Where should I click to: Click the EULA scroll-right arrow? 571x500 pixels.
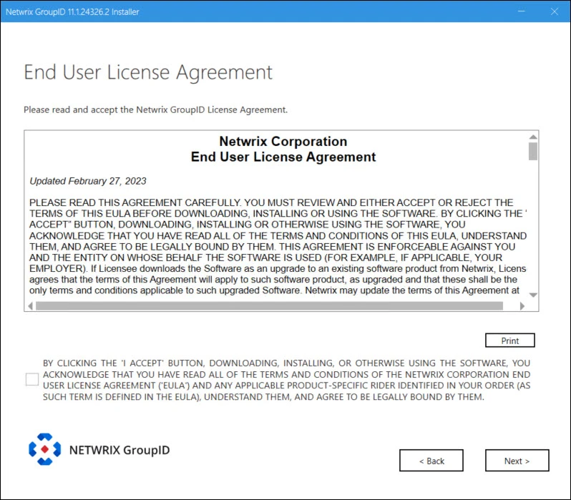pos(522,306)
